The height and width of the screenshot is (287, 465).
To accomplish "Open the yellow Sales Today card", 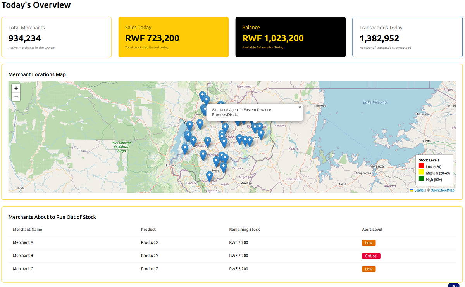I will (173, 37).
